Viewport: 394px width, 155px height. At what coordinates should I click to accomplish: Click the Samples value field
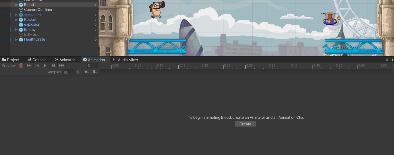[68, 72]
